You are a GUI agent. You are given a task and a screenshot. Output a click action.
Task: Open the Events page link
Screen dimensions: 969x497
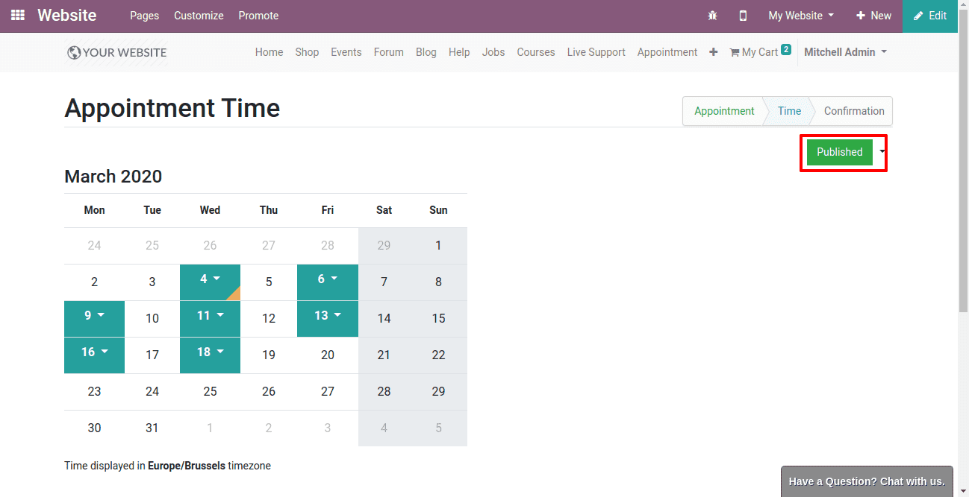[346, 52]
